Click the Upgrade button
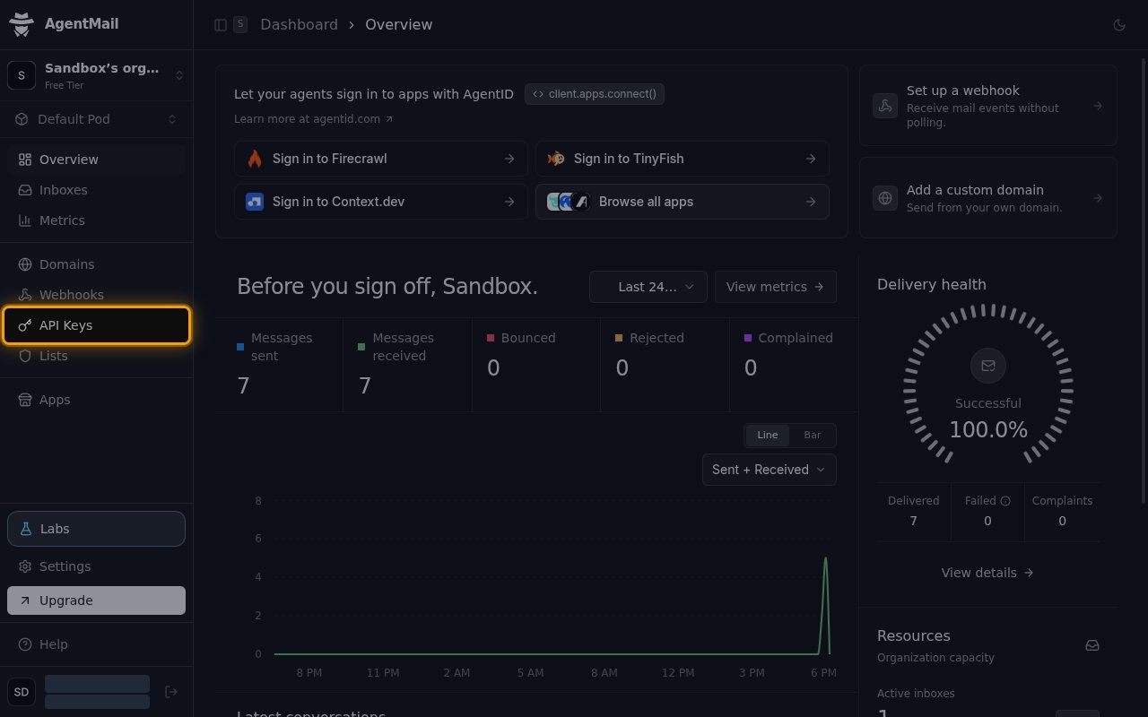1148x717 pixels. click(x=97, y=600)
